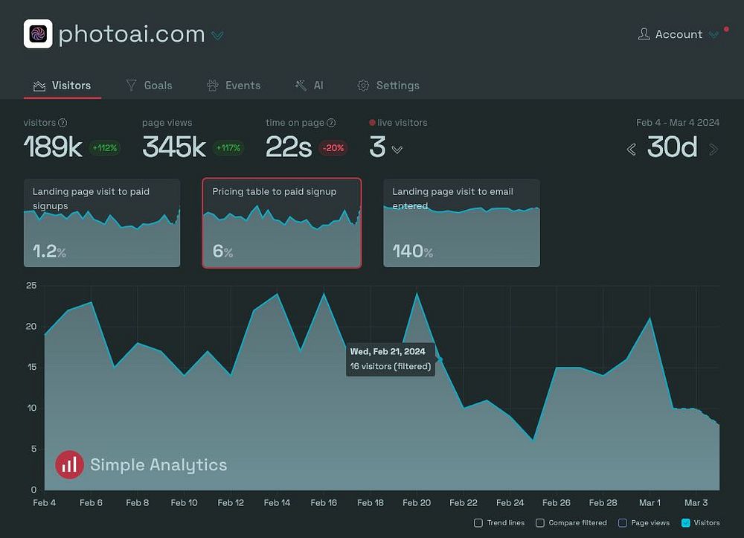
Task: Open the Settings tab
Action: 388,86
